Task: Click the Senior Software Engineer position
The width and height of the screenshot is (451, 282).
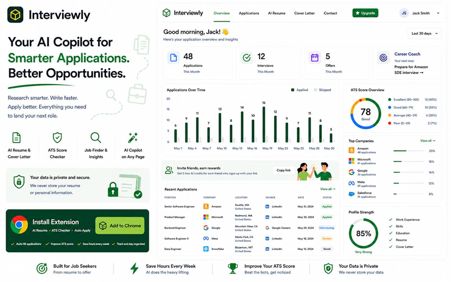Action: click(179, 207)
